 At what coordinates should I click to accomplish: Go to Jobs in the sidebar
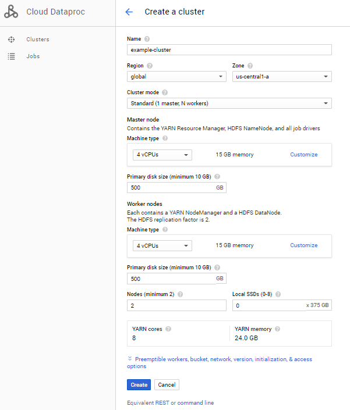tap(33, 56)
